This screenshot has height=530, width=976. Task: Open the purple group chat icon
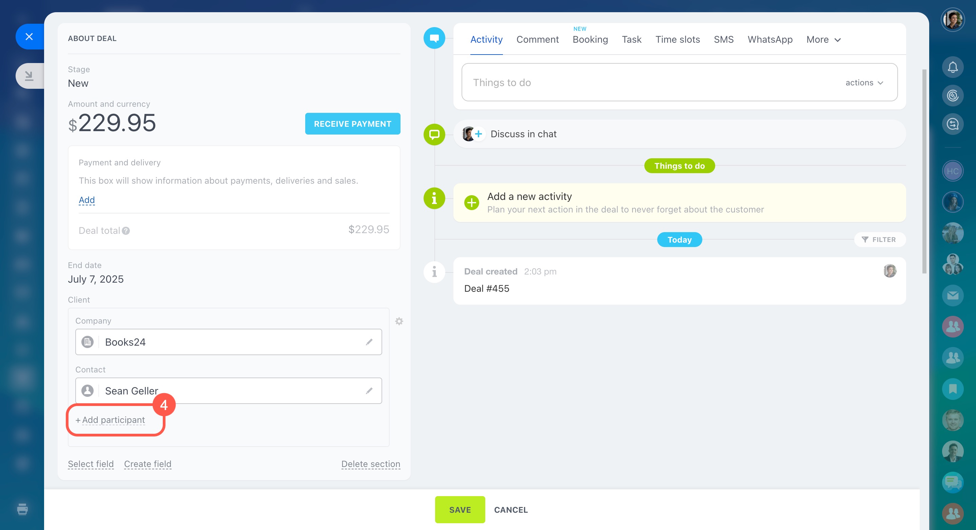click(953, 326)
